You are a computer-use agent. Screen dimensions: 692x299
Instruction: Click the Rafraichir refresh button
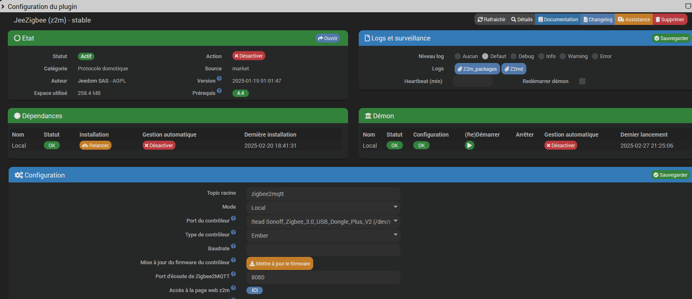[492, 20]
